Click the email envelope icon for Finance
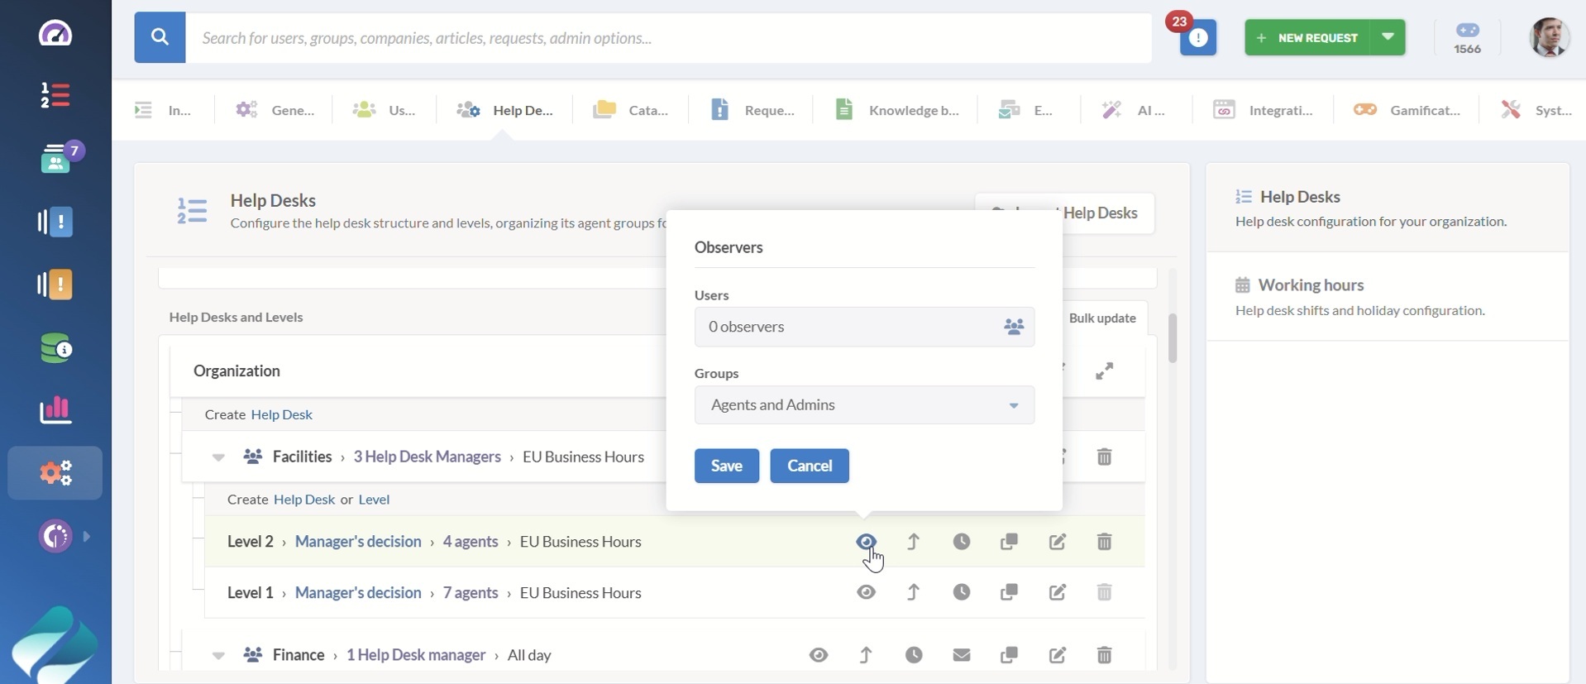The width and height of the screenshot is (1586, 684). click(x=961, y=655)
